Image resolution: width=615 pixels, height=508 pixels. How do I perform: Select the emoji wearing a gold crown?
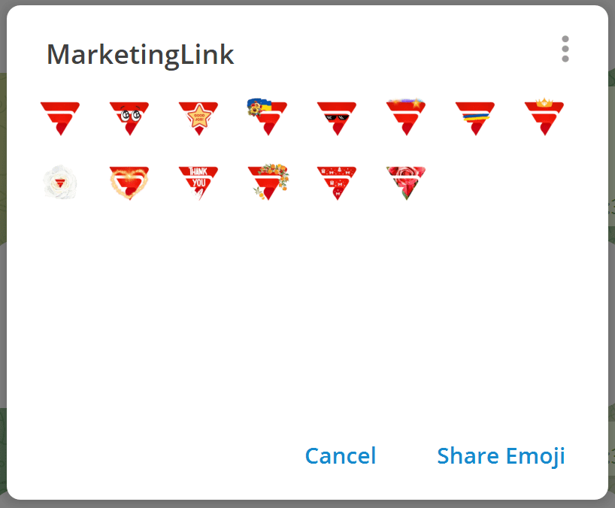(544, 117)
